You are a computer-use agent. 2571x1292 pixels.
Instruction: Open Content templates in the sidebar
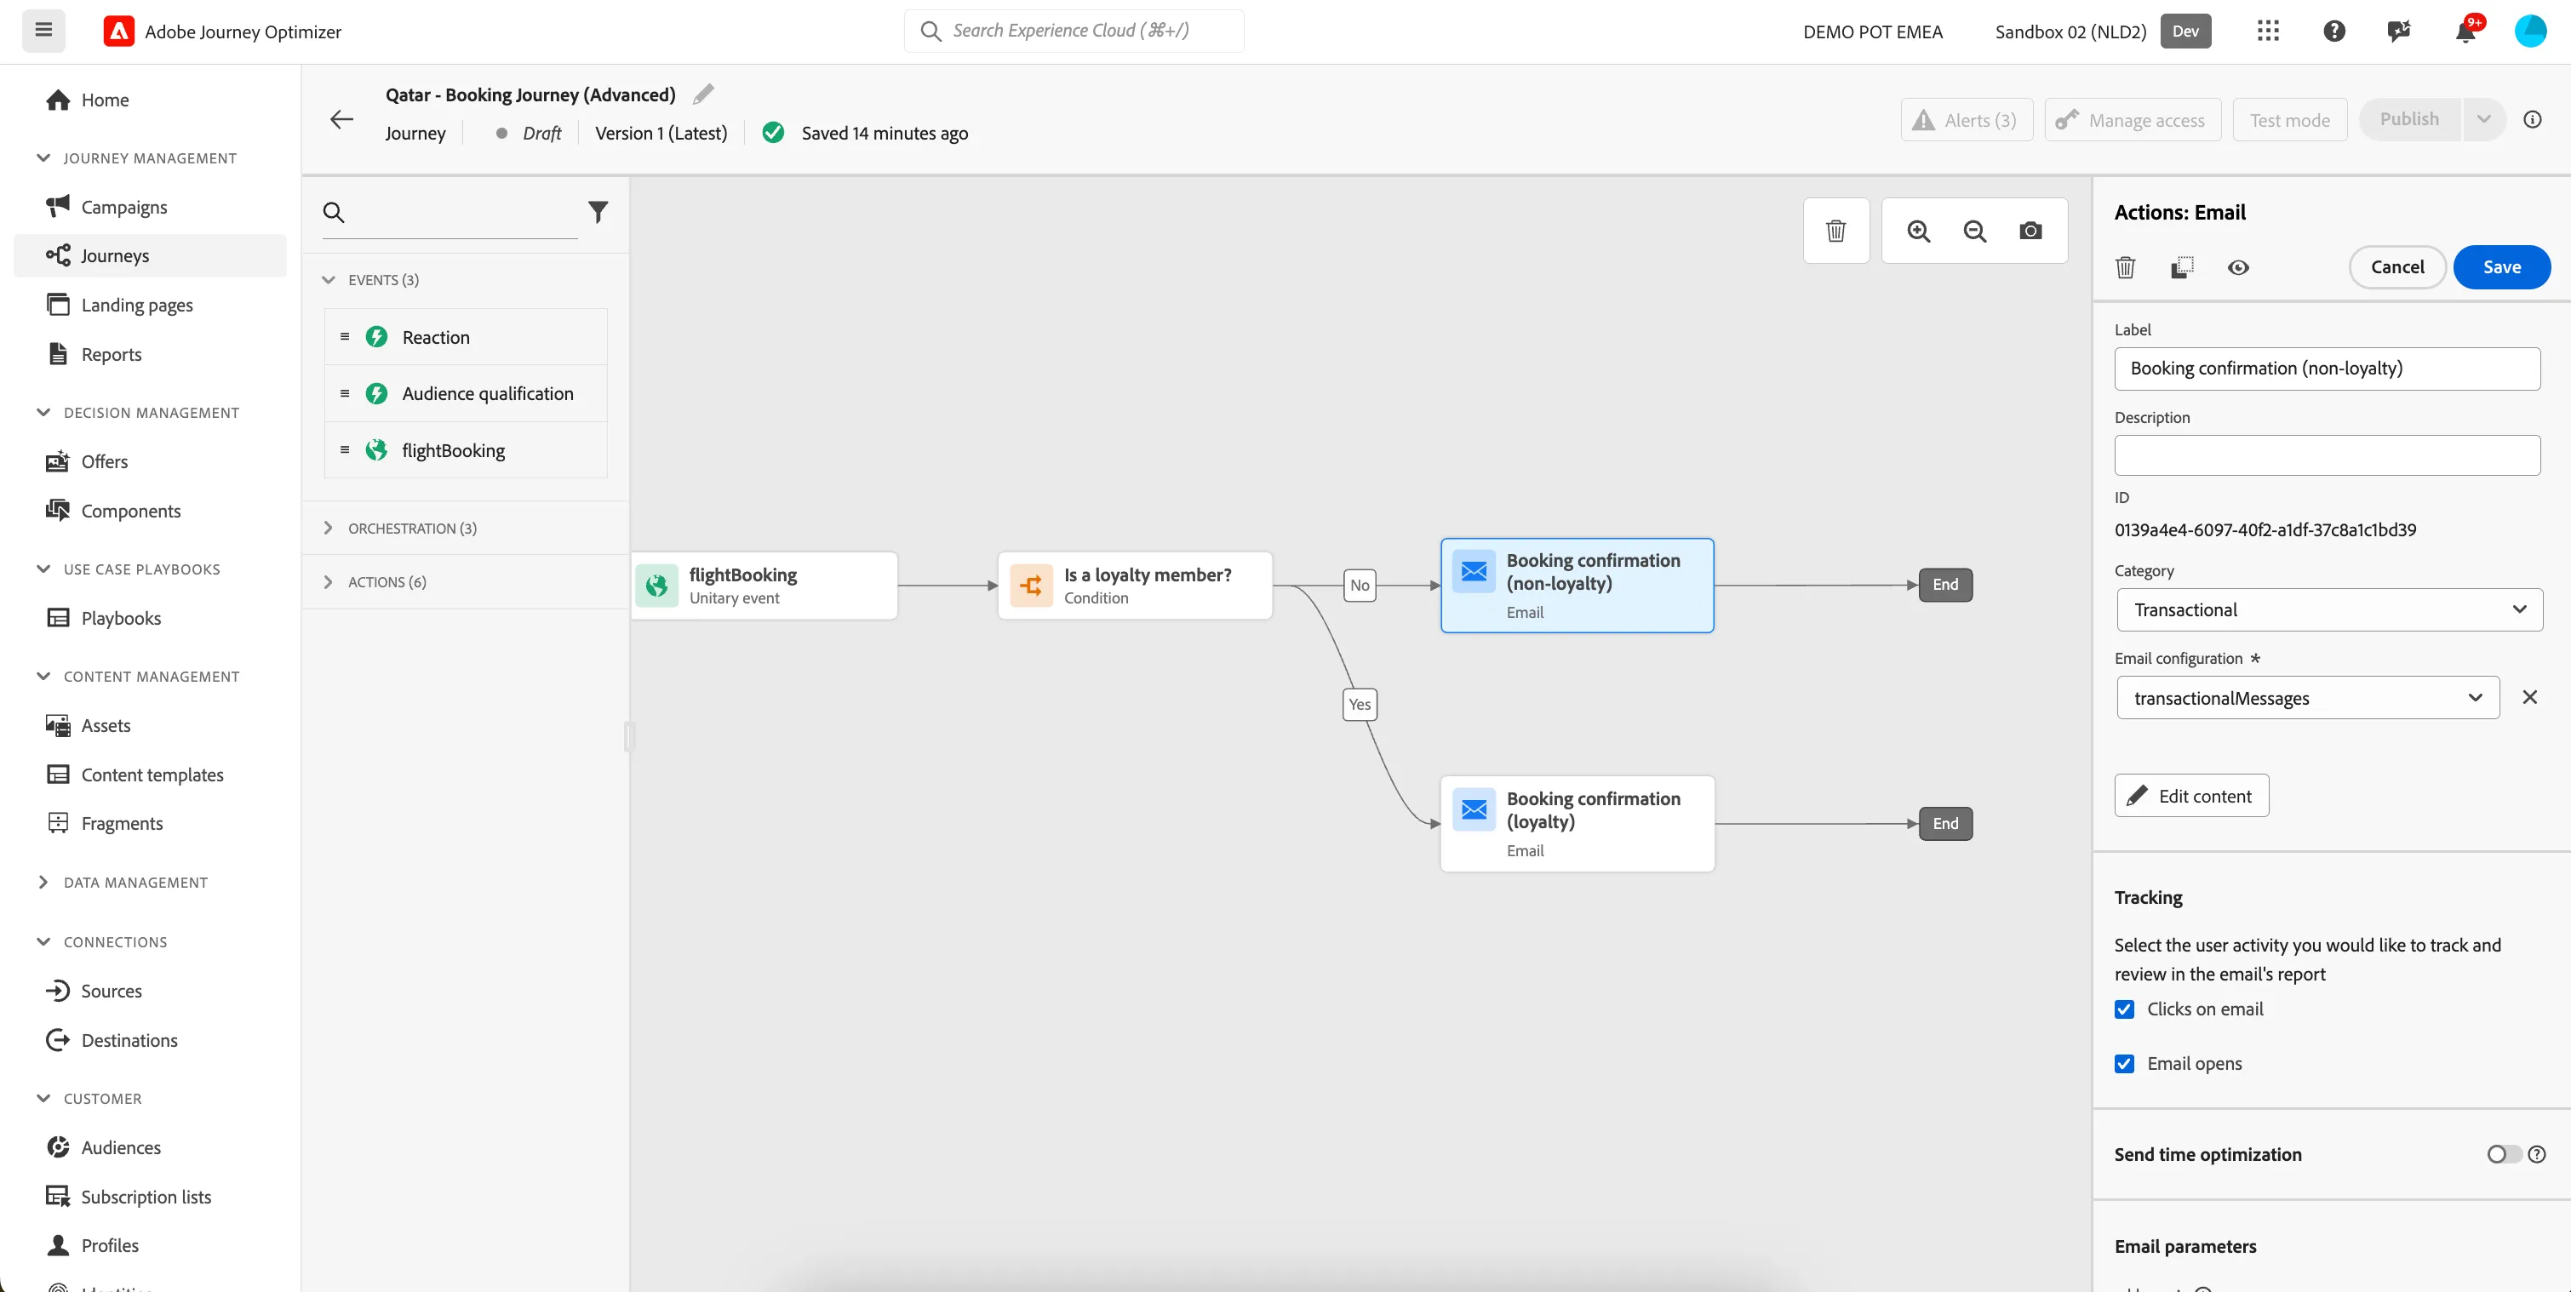pos(152,775)
